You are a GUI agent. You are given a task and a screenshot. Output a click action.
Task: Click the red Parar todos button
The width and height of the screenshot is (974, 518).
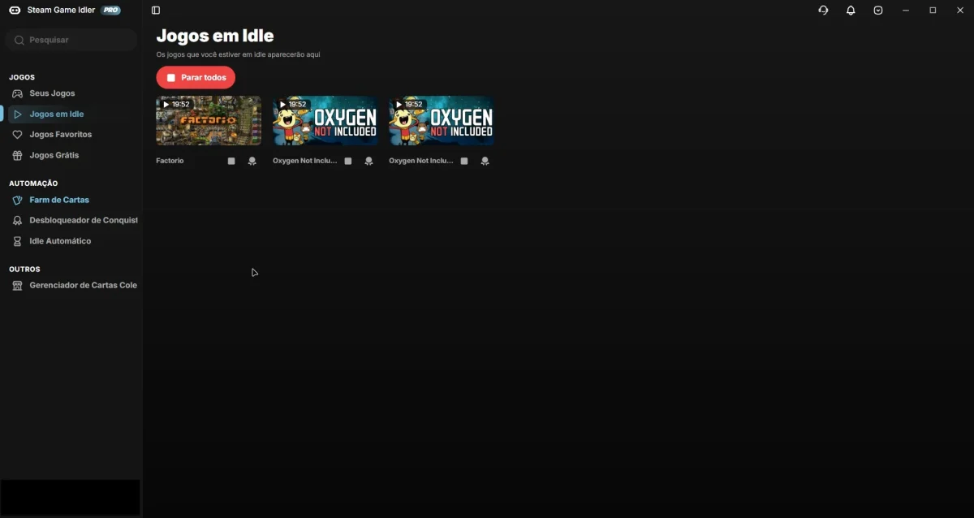[196, 77]
